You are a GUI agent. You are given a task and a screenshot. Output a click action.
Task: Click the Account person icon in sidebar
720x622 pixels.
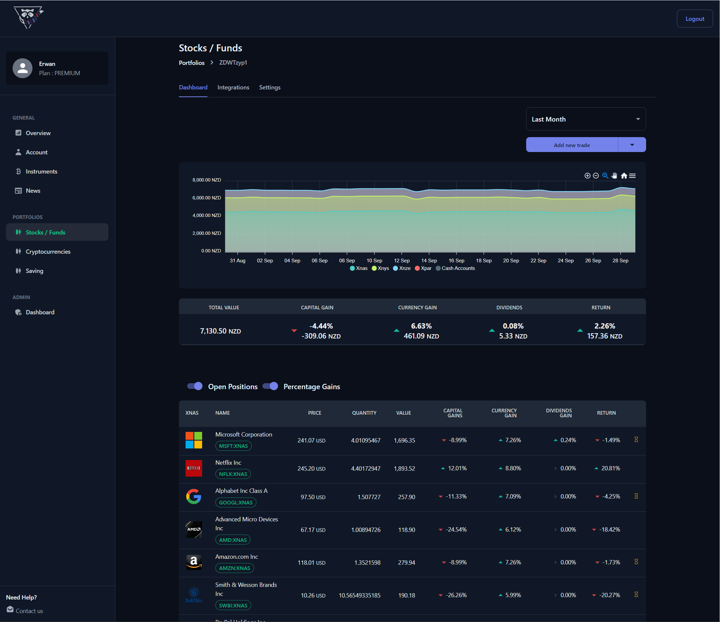point(19,152)
